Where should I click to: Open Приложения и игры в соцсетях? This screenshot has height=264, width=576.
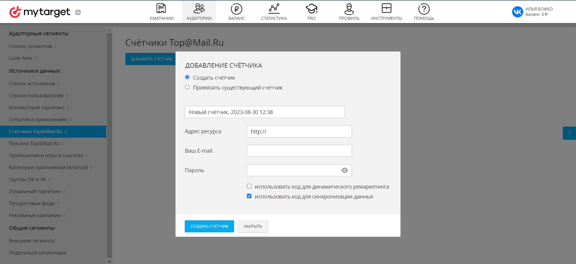[x=46, y=155]
